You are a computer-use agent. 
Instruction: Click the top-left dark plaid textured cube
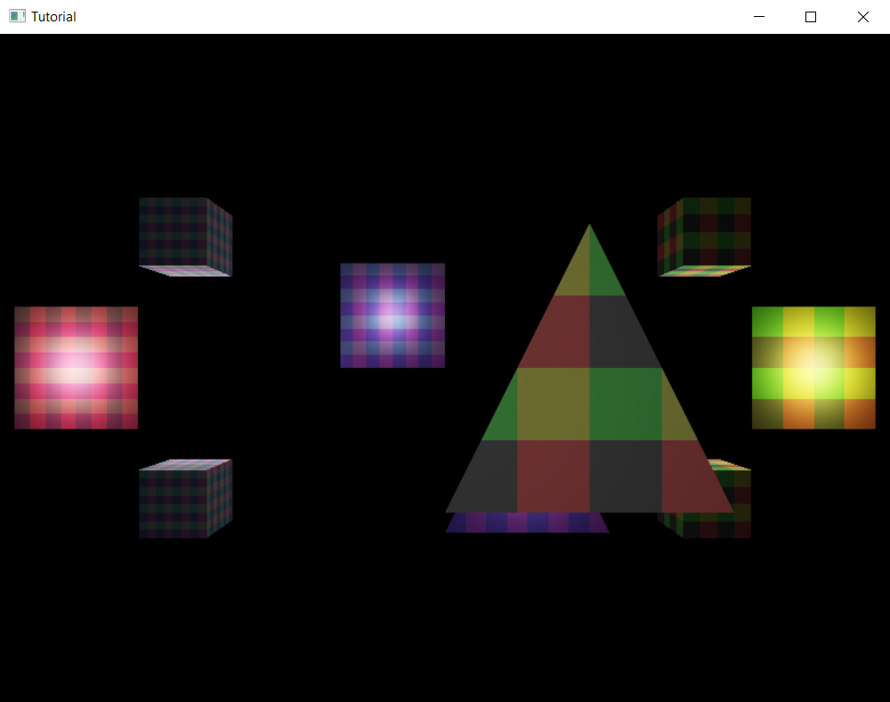(x=184, y=236)
